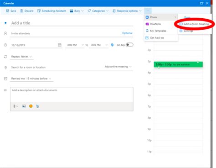Open My Templates from the menu
This screenshot has height=168, width=216.
point(161,31)
